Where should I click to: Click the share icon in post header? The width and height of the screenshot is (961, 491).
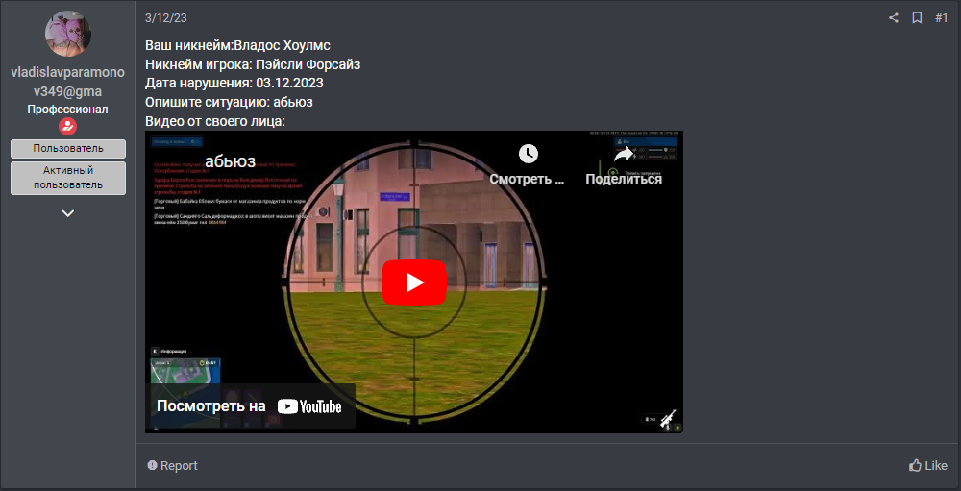[x=894, y=18]
